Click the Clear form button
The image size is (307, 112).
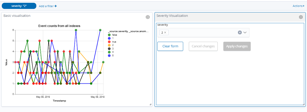click(170, 46)
